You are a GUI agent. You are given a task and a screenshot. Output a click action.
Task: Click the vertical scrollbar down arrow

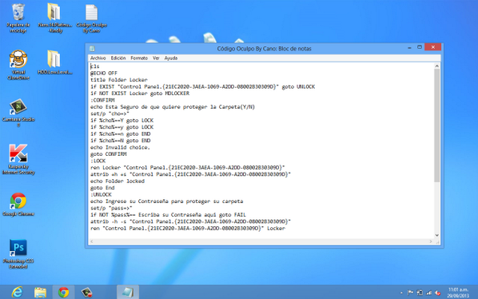tap(437, 235)
